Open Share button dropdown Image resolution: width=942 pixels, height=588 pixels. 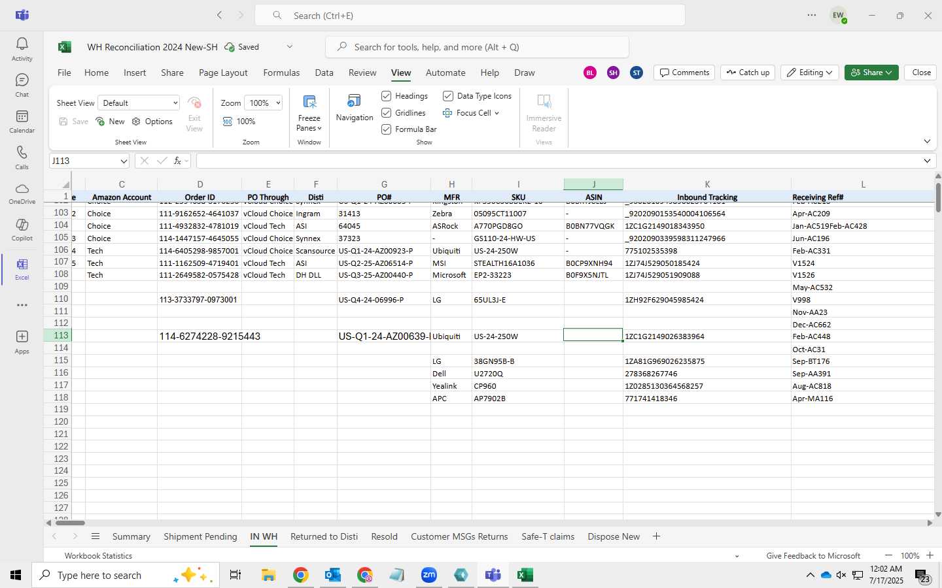871,73
